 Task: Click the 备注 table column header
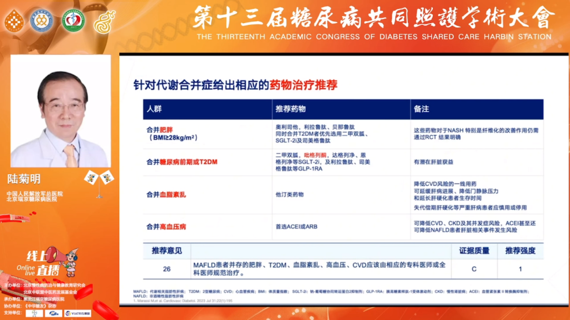coord(421,109)
